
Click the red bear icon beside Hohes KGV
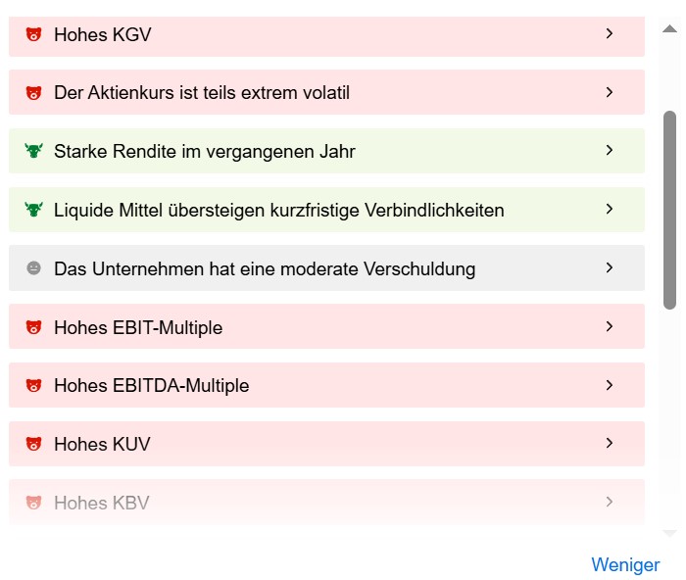(x=33, y=34)
